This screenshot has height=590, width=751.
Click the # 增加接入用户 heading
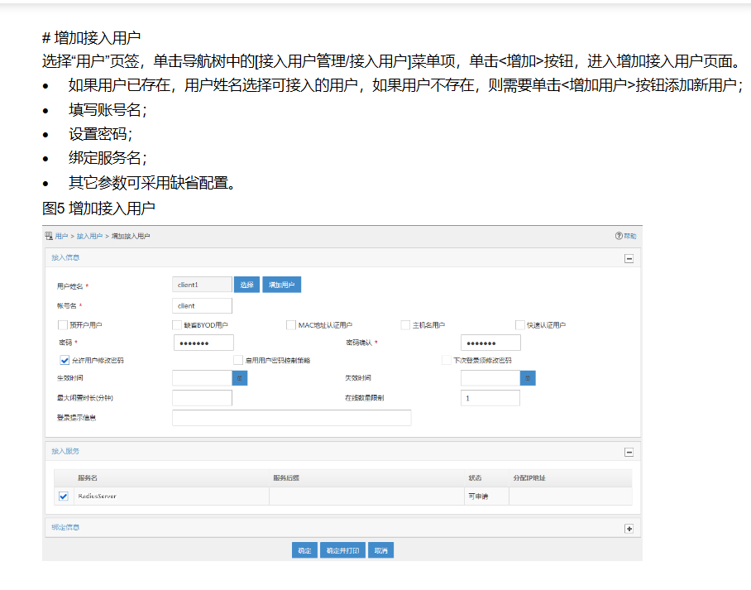click(92, 37)
